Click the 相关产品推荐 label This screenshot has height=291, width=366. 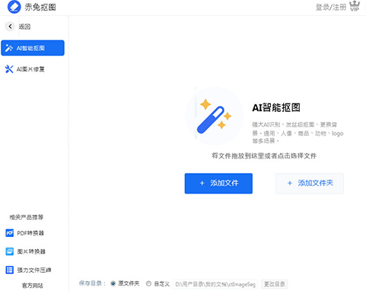coord(27,217)
